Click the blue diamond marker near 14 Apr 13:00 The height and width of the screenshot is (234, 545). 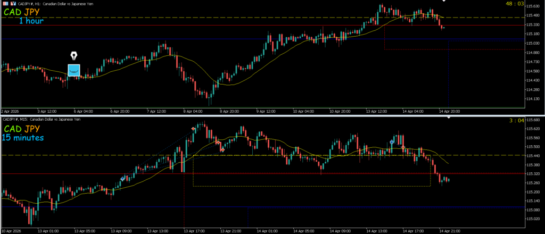[392, 143]
